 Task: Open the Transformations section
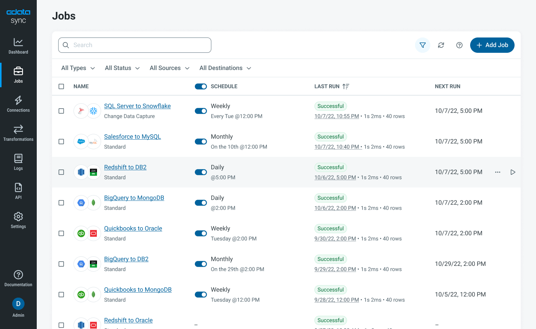[x=18, y=133]
